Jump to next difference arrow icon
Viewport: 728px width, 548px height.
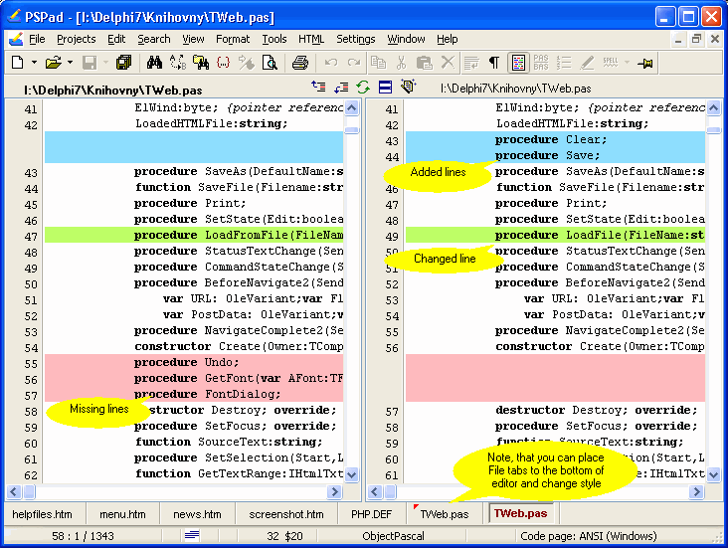coord(341,88)
